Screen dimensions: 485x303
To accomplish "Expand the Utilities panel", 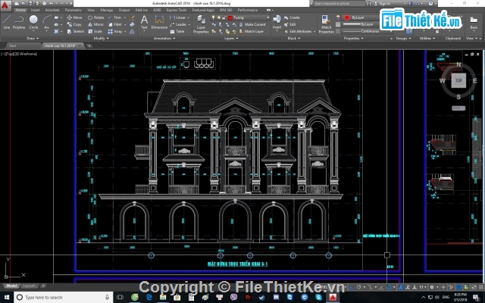I will click(427, 39).
